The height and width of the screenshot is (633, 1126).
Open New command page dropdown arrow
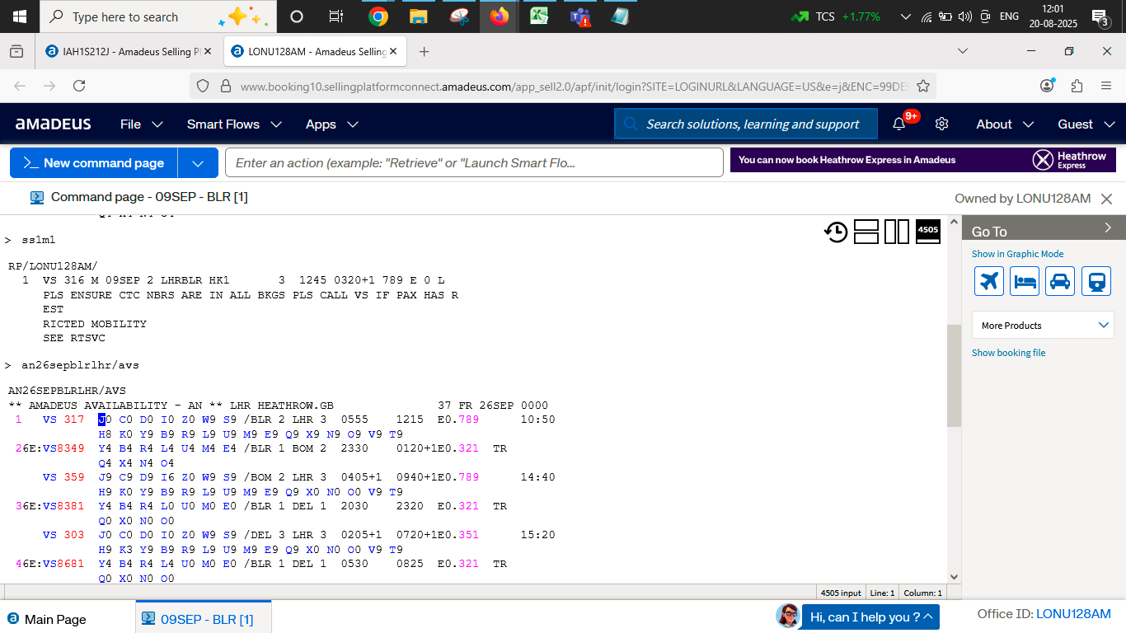pyautogui.click(x=198, y=163)
